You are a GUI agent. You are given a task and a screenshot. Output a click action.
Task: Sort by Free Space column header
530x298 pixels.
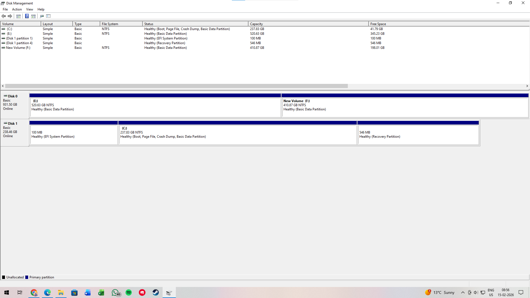pos(378,24)
